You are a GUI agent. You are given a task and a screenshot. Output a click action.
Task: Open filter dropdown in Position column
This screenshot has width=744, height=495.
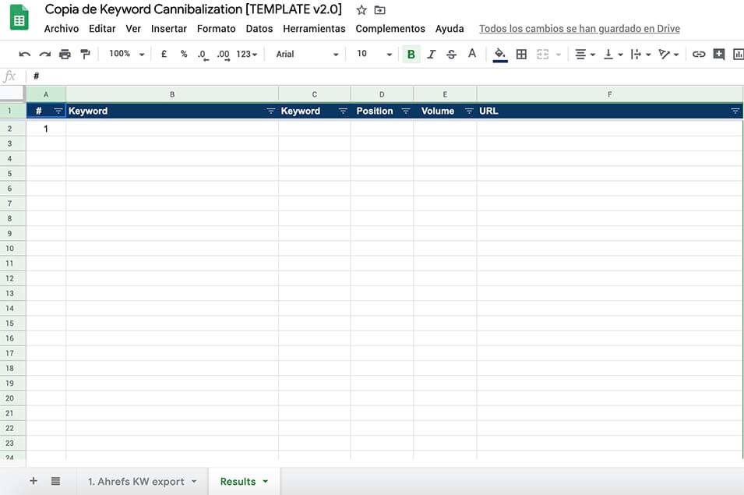405,111
